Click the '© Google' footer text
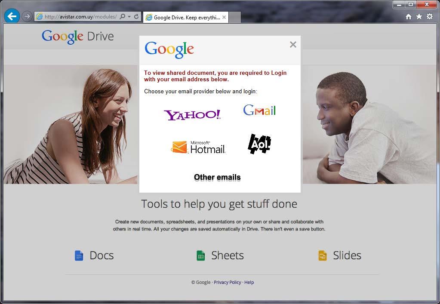The height and width of the screenshot is (304, 440). tap(201, 283)
